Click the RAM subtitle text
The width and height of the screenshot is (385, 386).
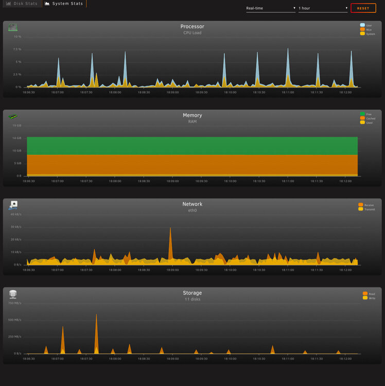pos(192,121)
